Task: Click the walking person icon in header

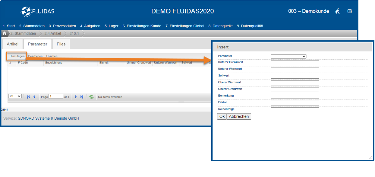Action: (x=337, y=11)
